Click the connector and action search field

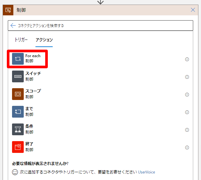pos(100,25)
